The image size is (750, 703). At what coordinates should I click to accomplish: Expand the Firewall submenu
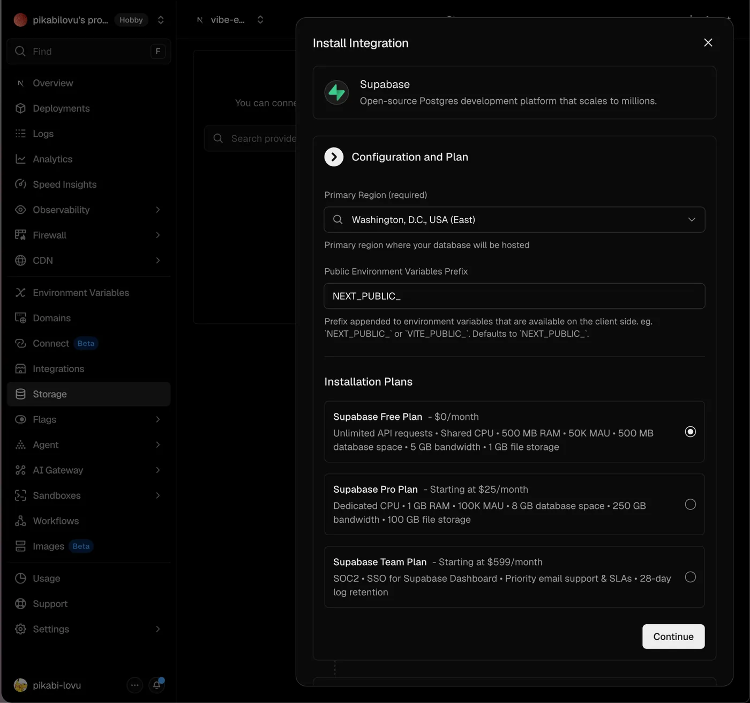point(157,235)
